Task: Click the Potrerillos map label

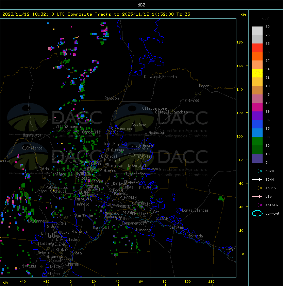Action: (57, 187)
